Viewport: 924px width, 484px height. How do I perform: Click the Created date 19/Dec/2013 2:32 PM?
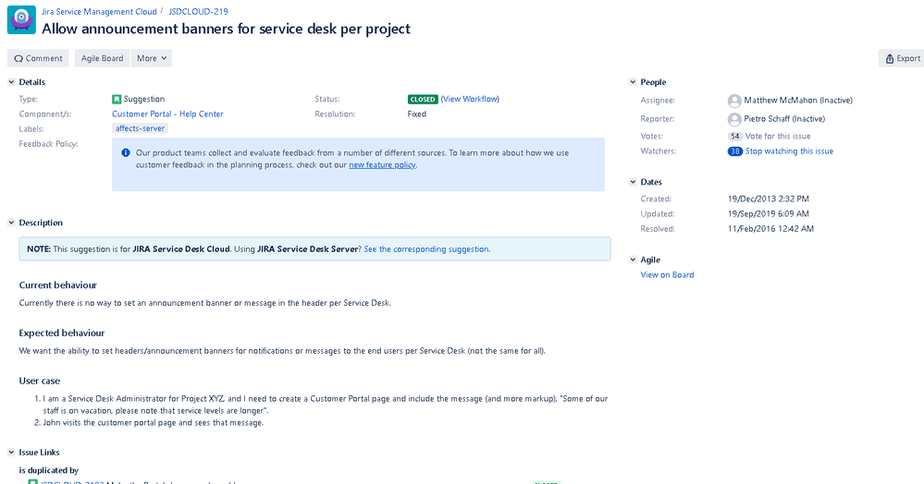[768, 199]
